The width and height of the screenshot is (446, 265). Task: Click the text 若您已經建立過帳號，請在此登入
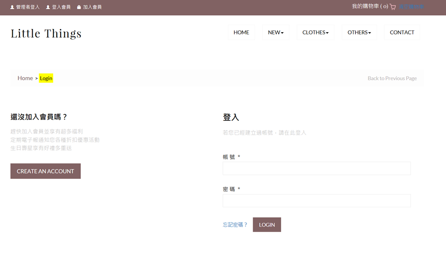[x=264, y=133]
